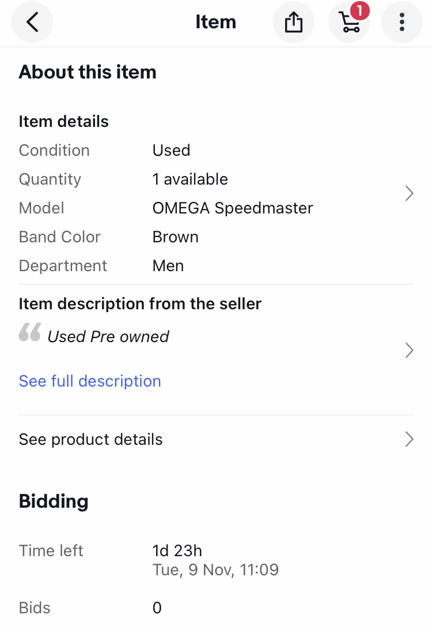Open the See product details row
This screenshot has height=626, width=432.
point(91,440)
